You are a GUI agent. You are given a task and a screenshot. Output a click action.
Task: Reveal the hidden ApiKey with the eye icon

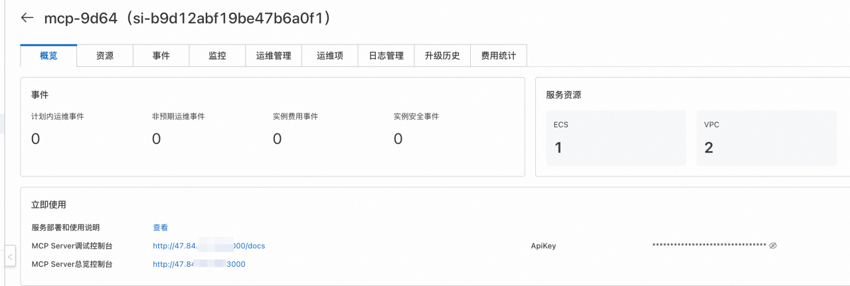pyautogui.click(x=773, y=246)
